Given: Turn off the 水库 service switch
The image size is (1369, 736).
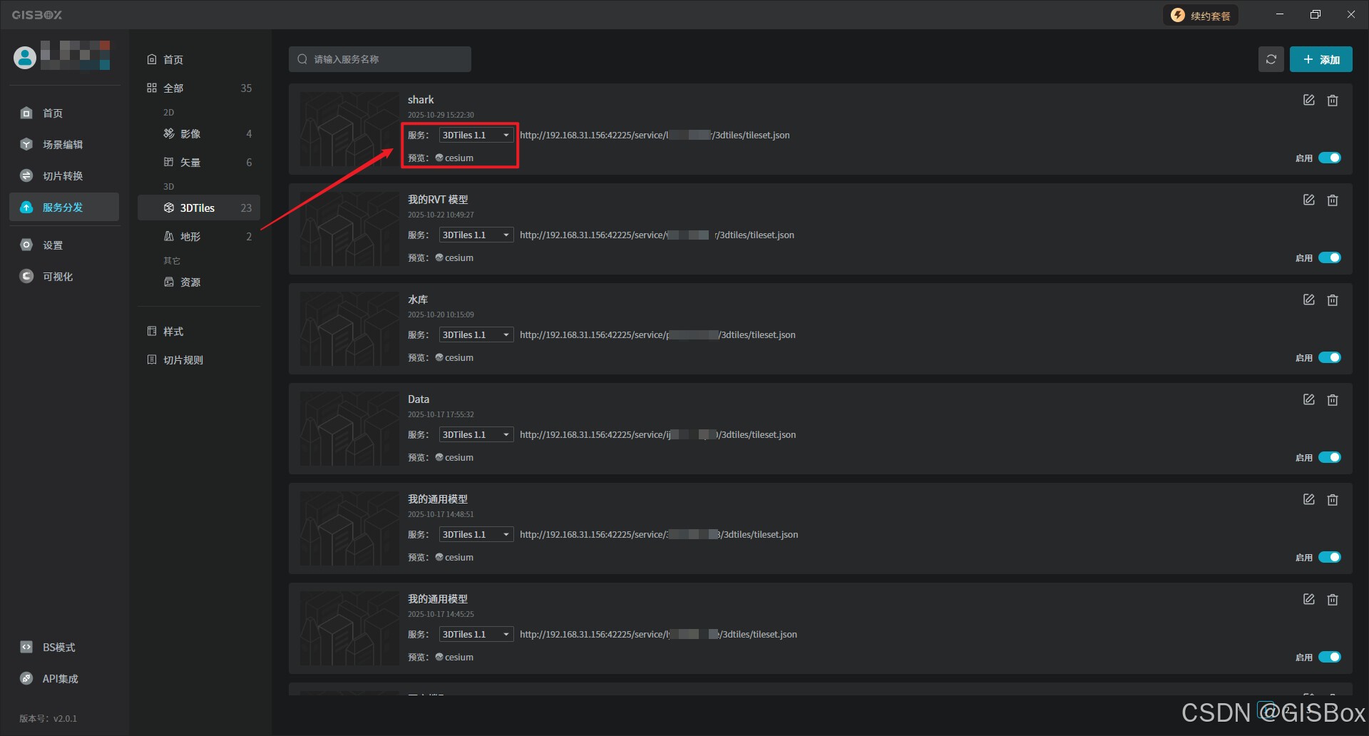Looking at the screenshot, I should click(x=1329, y=357).
